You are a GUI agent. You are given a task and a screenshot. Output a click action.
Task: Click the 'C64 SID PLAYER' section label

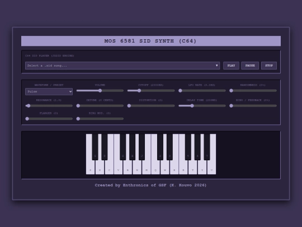pyautogui.click(x=50, y=55)
